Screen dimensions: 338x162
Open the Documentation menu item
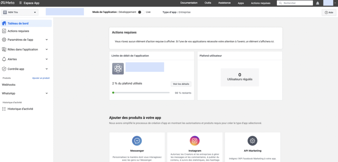click(x=189, y=3)
